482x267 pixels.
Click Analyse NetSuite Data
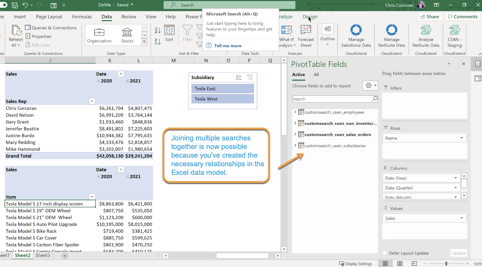426,36
